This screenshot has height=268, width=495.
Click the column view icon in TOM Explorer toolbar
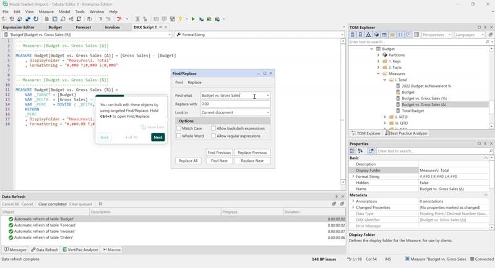(416, 35)
